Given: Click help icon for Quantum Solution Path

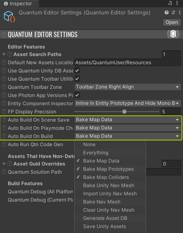Looking at the screenshot, I should pos(4,172).
